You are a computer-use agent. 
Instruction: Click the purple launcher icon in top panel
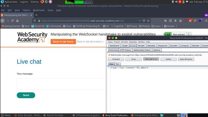pyautogui.click(x=50, y=2)
